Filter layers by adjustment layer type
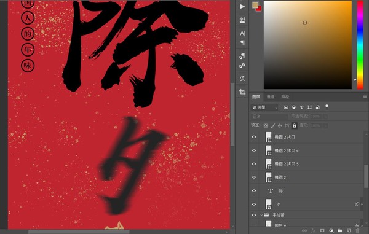The image size is (369, 234). tap(294, 107)
